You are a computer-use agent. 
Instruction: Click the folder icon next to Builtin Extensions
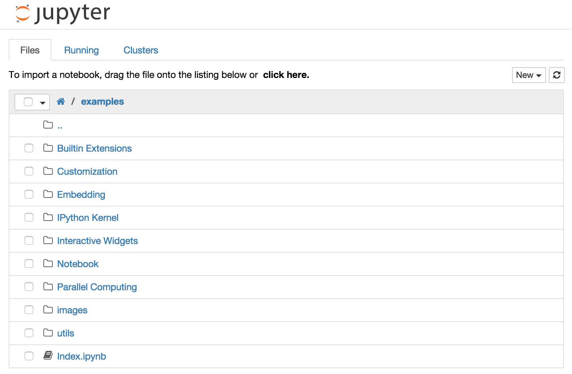[48, 148]
